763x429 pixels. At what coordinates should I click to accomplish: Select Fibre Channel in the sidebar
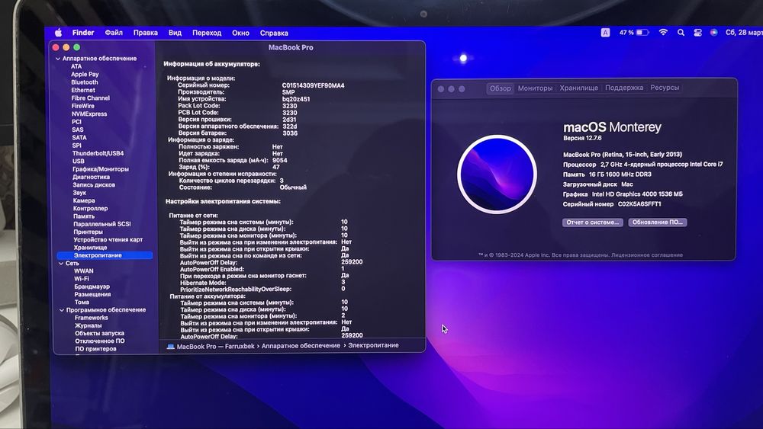pos(91,98)
